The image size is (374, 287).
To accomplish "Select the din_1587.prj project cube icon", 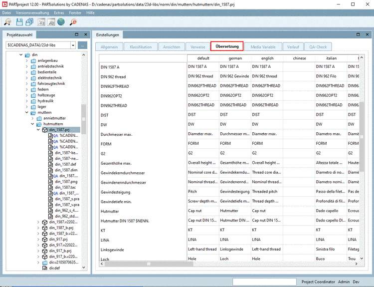I will [x=45, y=130].
